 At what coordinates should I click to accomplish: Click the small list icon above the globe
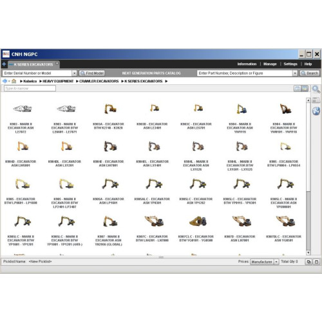(316, 100)
